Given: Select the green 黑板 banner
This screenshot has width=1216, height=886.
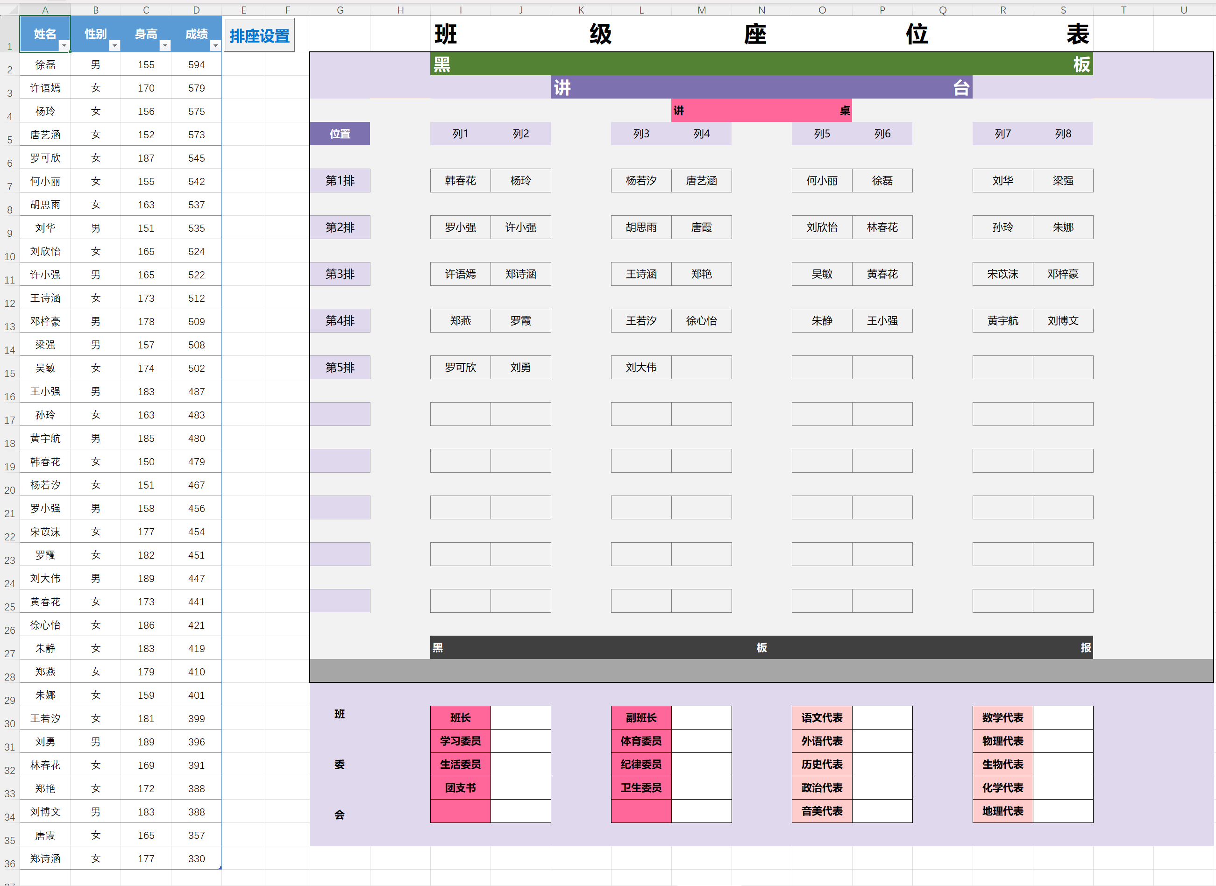Looking at the screenshot, I should (761, 64).
